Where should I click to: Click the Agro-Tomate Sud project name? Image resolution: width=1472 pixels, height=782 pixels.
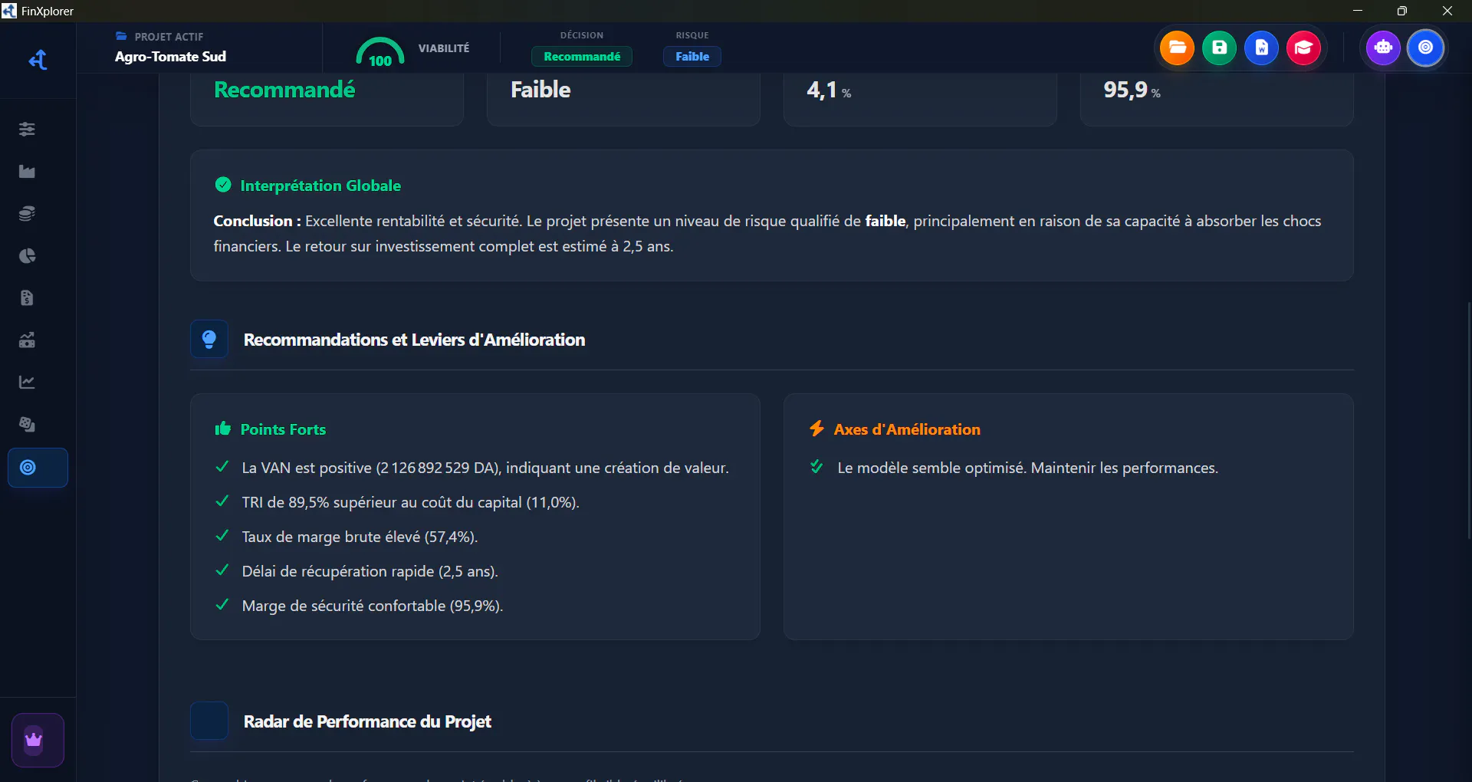(x=170, y=57)
